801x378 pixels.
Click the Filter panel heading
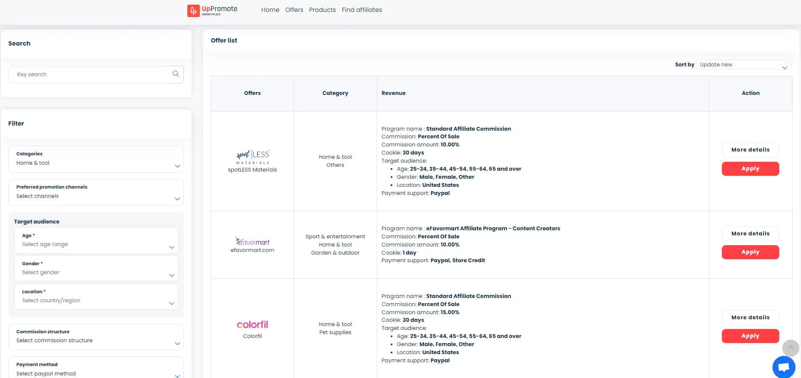[x=16, y=123]
